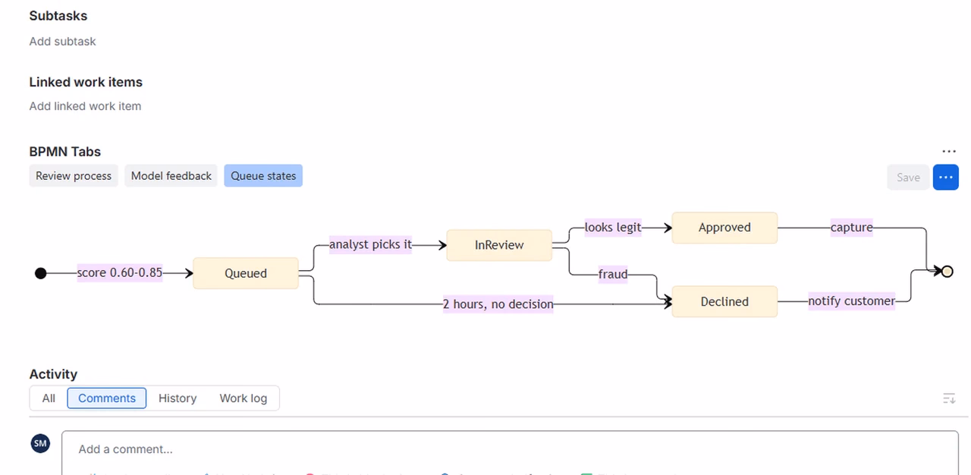Viewport: 971px width, 475px height.
Task: Click the SM user avatar
Action: click(40, 444)
